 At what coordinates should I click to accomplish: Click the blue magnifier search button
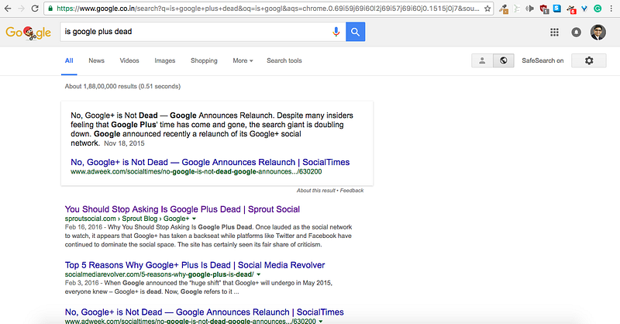point(356,32)
